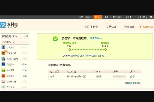Click the 加油卡充值 gas pump icon
The height and width of the screenshot is (102, 154).
(x=3, y=81)
